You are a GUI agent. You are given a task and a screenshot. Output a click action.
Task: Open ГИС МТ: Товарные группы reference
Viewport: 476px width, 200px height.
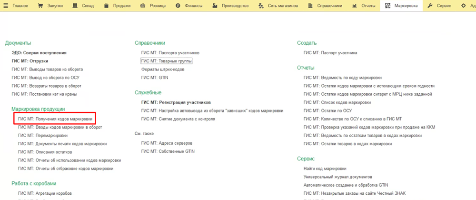coord(167,61)
